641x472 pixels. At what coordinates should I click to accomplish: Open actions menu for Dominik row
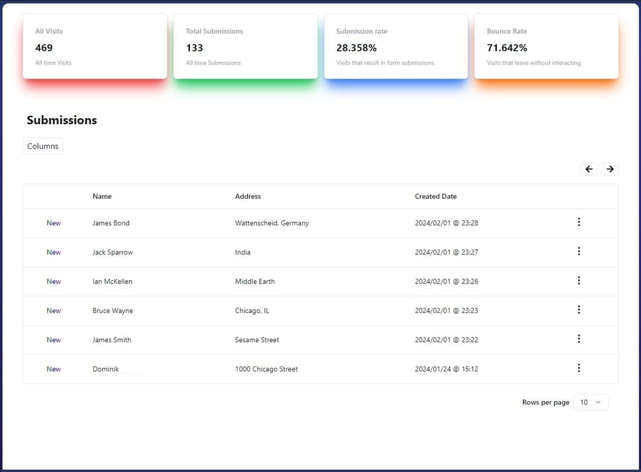tap(579, 368)
